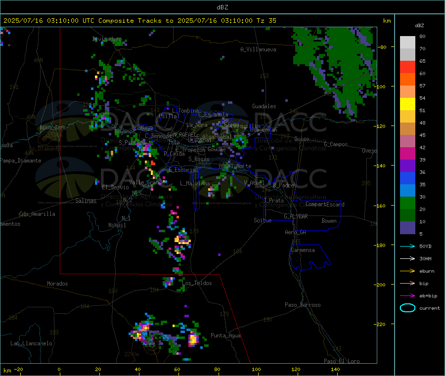Click the cyan ellipse 'current' legend icon
Screen dimensions: 445x376
(x=407, y=308)
